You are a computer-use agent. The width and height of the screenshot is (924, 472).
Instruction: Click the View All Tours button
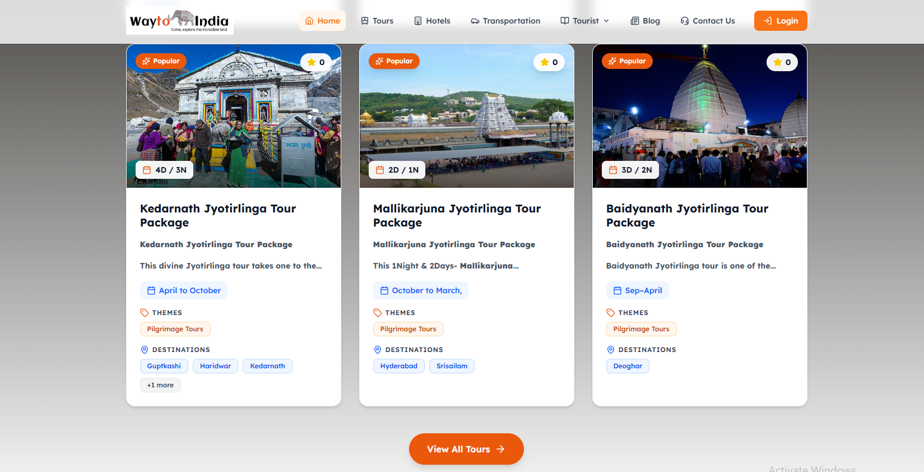466,449
